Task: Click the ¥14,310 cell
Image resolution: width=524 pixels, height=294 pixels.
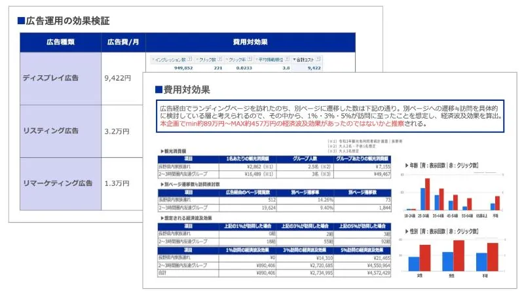Action: click(x=324, y=258)
